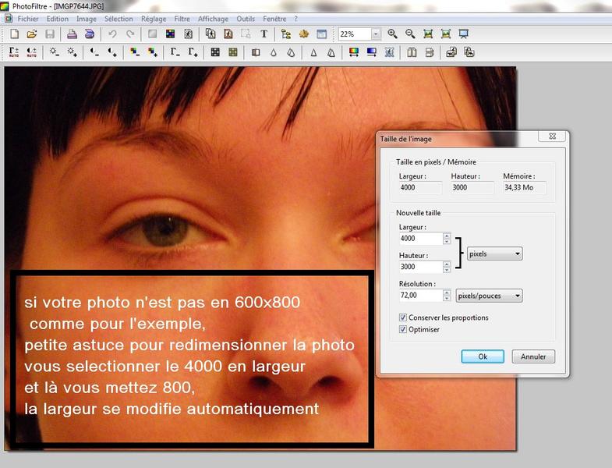Click the Full screen monitor icon
The height and width of the screenshot is (468, 612).
point(464,34)
